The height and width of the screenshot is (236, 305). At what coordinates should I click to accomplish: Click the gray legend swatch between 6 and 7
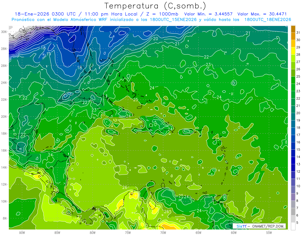[x=293, y=211]
